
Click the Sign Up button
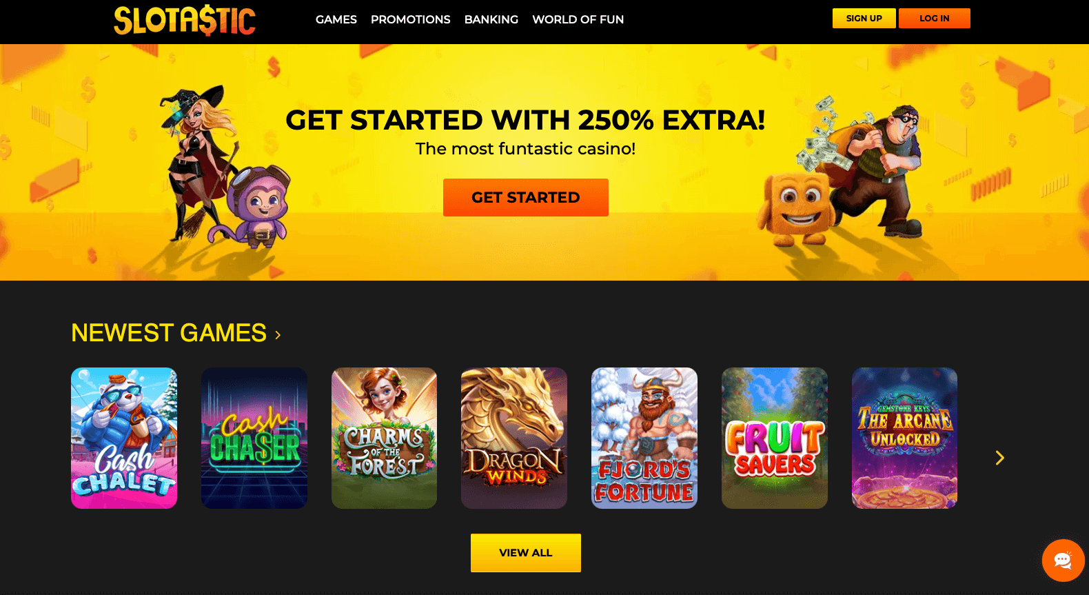[x=864, y=19]
